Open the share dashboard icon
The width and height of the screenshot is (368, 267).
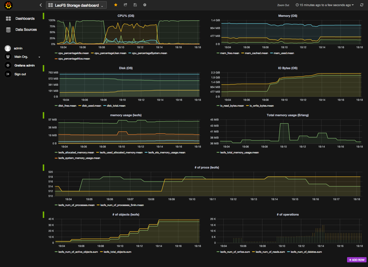tap(125, 5)
